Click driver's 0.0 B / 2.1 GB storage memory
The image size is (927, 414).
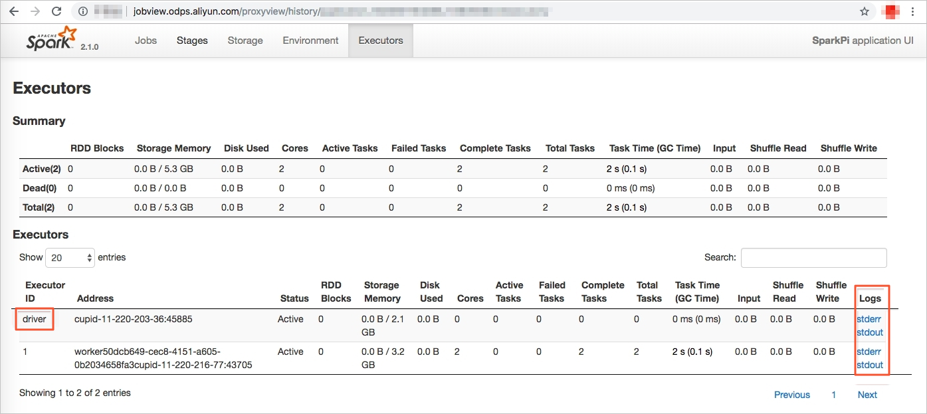383,326
